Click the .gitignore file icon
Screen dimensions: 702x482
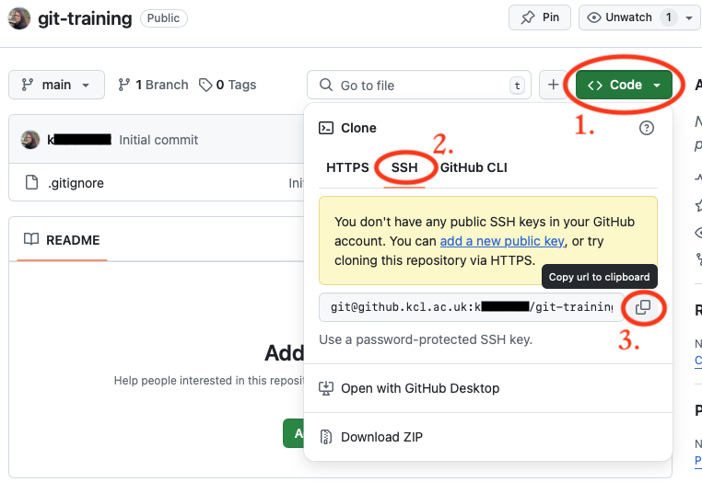pyautogui.click(x=31, y=182)
